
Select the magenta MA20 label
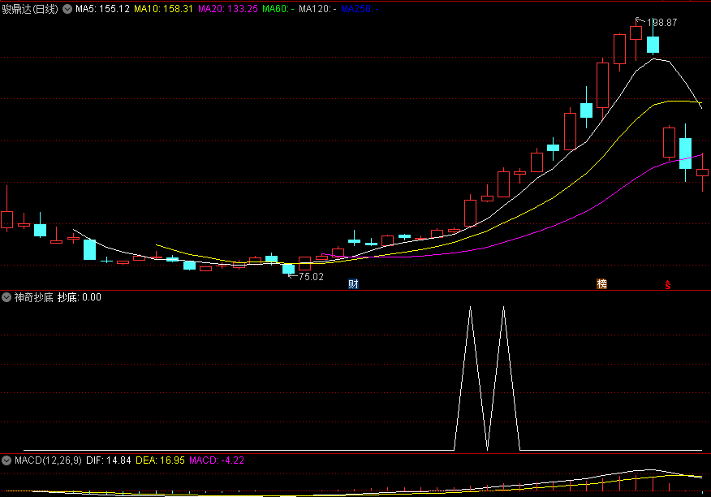pyautogui.click(x=228, y=9)
